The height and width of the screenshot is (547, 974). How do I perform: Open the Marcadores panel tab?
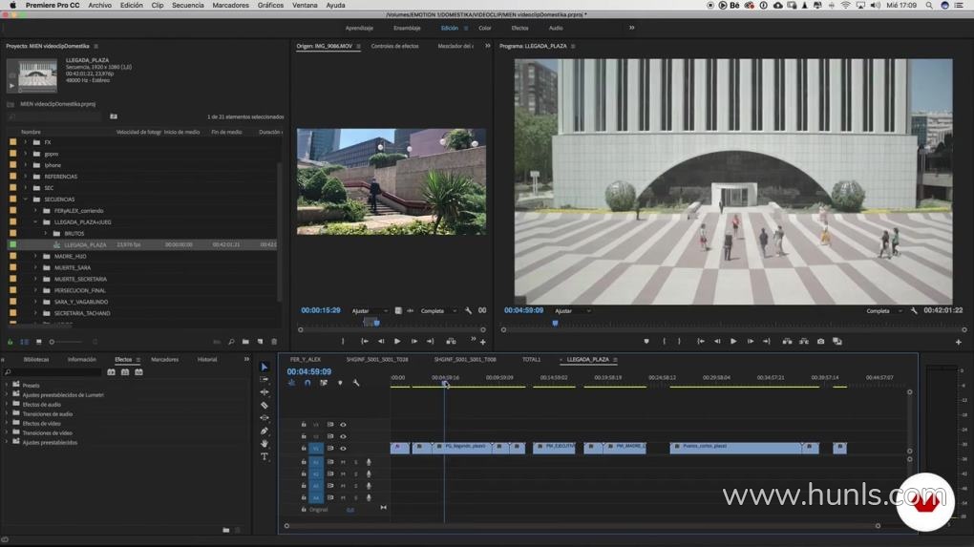click(x=164, y=360)
